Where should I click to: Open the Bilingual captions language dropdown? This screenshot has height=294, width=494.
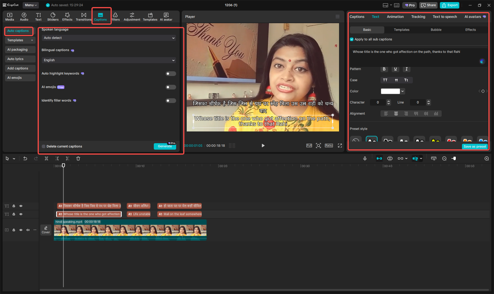point(109,60)
